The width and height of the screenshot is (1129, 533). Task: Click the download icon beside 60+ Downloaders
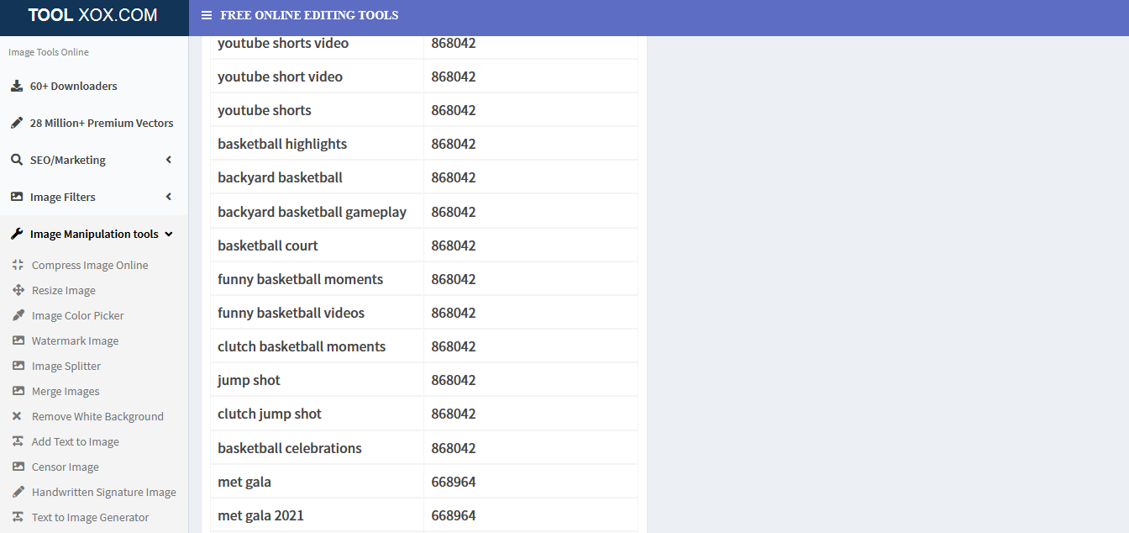(17, 86)
